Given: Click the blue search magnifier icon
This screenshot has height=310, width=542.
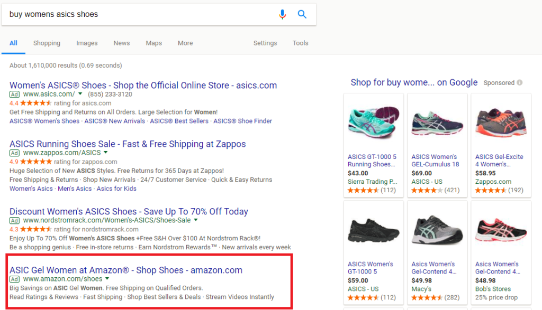Looking at the screenshot, I should click(302, 15).
